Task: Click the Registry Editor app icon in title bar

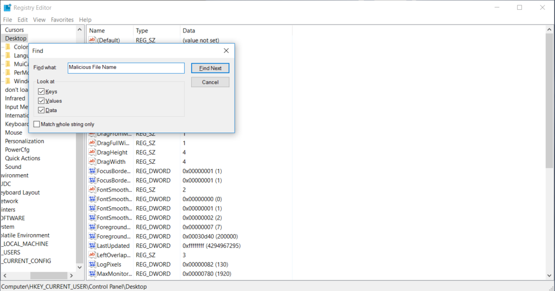Action: pyautogui.click(x=7, y=8)
